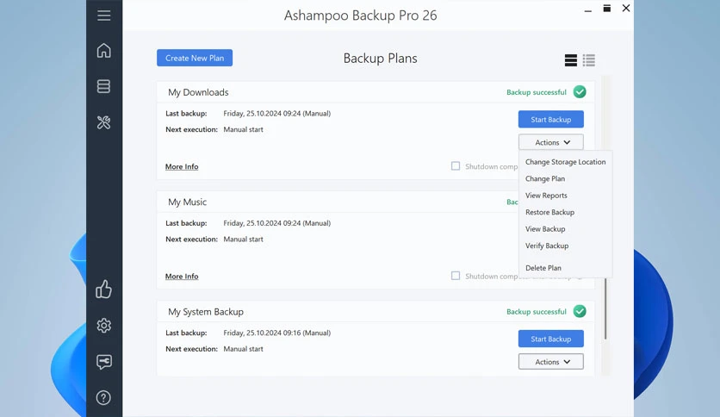Click the green check icon for My Downloads
Image resolution: width=720 pixels, height=417 pixels.
[x=580, y=92]
